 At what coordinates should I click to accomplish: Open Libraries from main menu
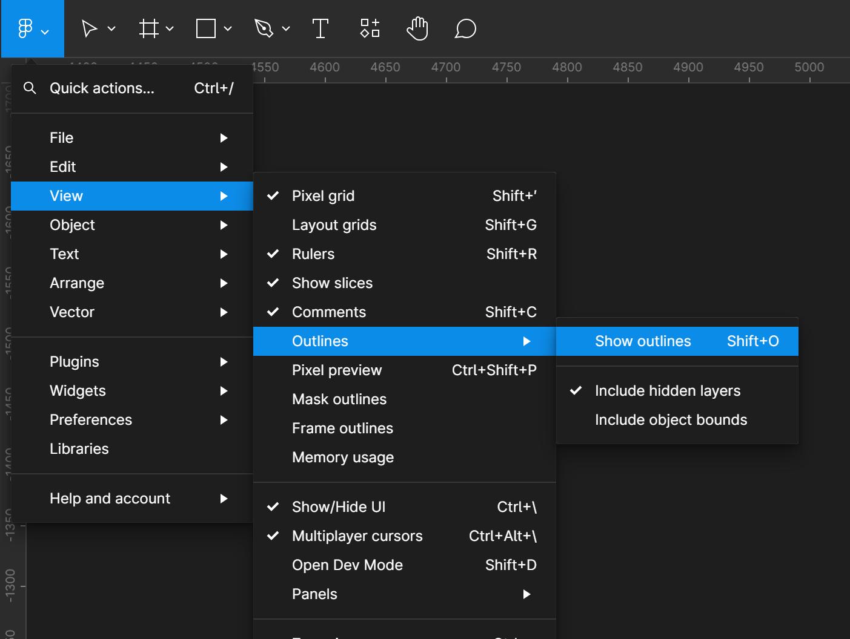(x=132, y=449)
